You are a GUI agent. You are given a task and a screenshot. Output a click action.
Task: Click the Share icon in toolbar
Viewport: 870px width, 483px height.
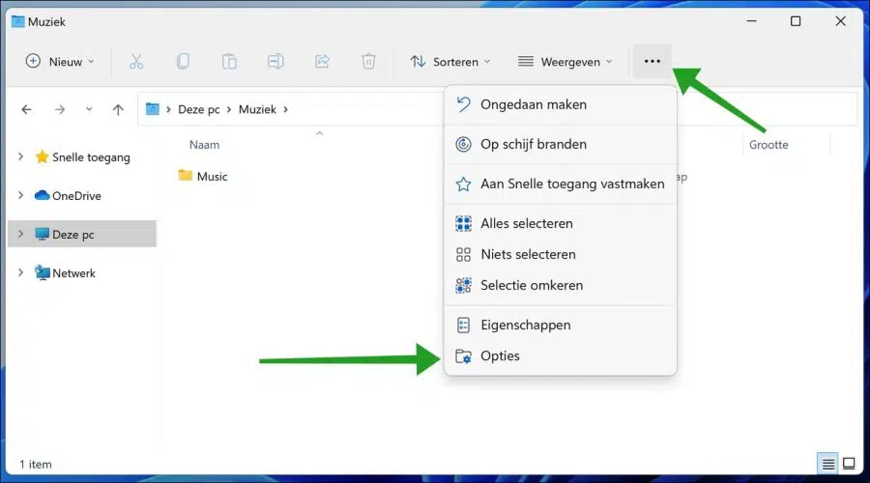322,61
